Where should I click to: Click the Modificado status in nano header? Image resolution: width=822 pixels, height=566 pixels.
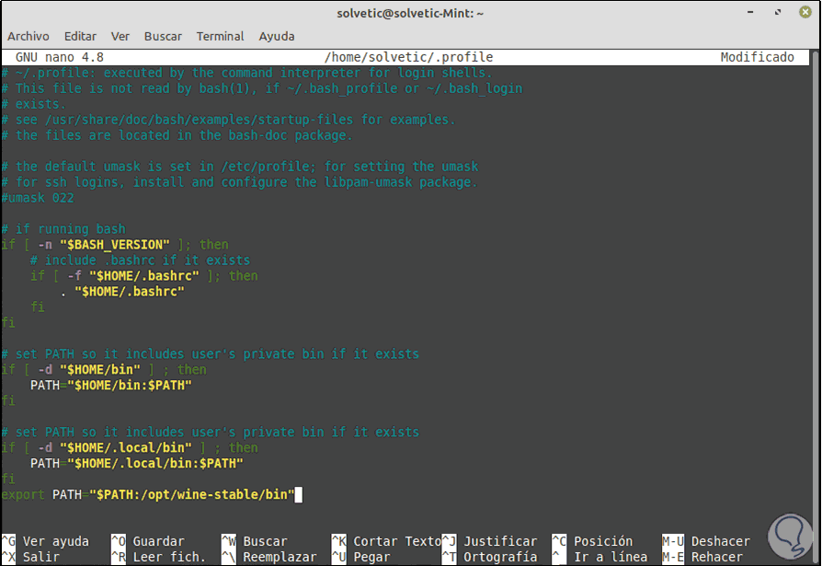(x=757, y=57)
